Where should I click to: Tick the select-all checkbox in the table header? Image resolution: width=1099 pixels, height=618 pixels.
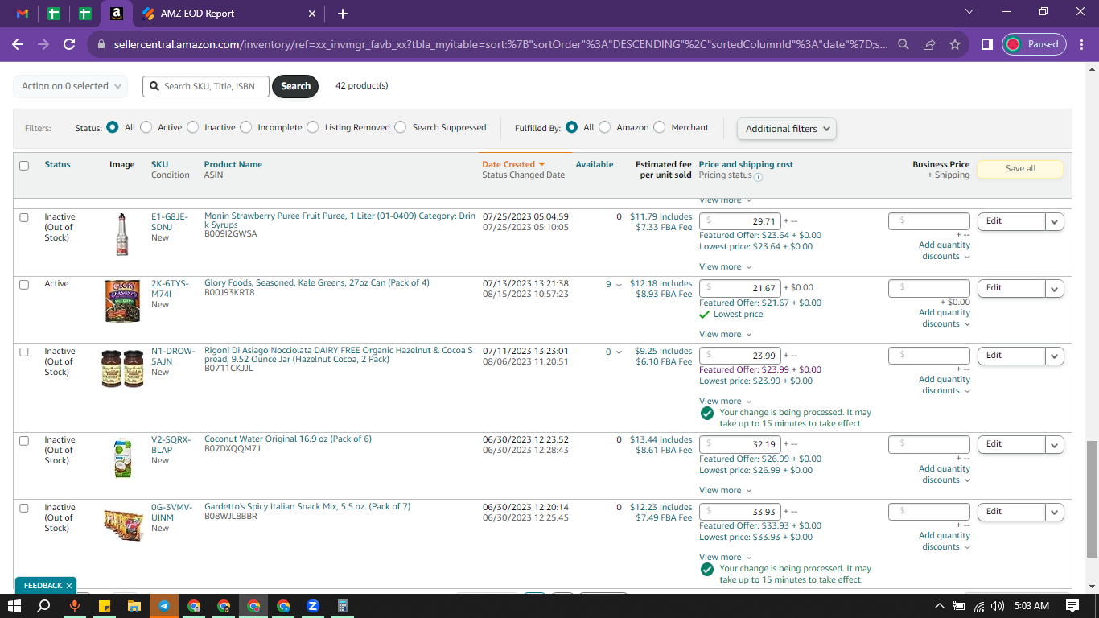(x=24, y=166)
